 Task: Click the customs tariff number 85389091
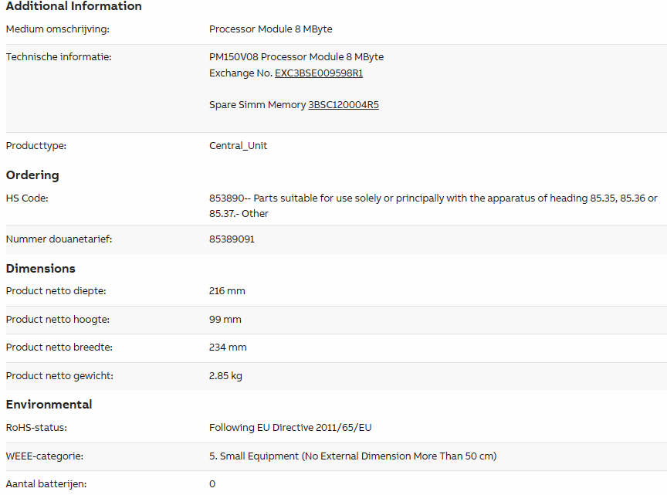pyautogui.click(x=232, y=239)
